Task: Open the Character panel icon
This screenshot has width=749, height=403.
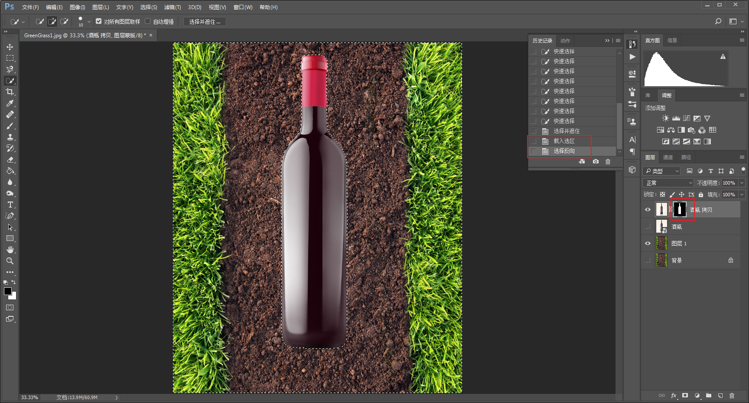Action: [x=632, y=140]
